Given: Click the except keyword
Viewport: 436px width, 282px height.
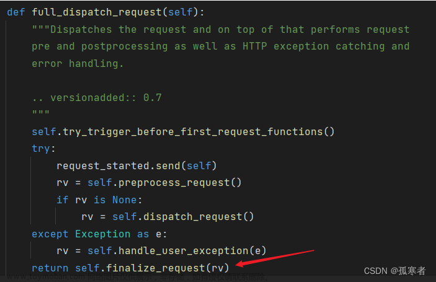Looking at the screenshot, I should [50, 234].
